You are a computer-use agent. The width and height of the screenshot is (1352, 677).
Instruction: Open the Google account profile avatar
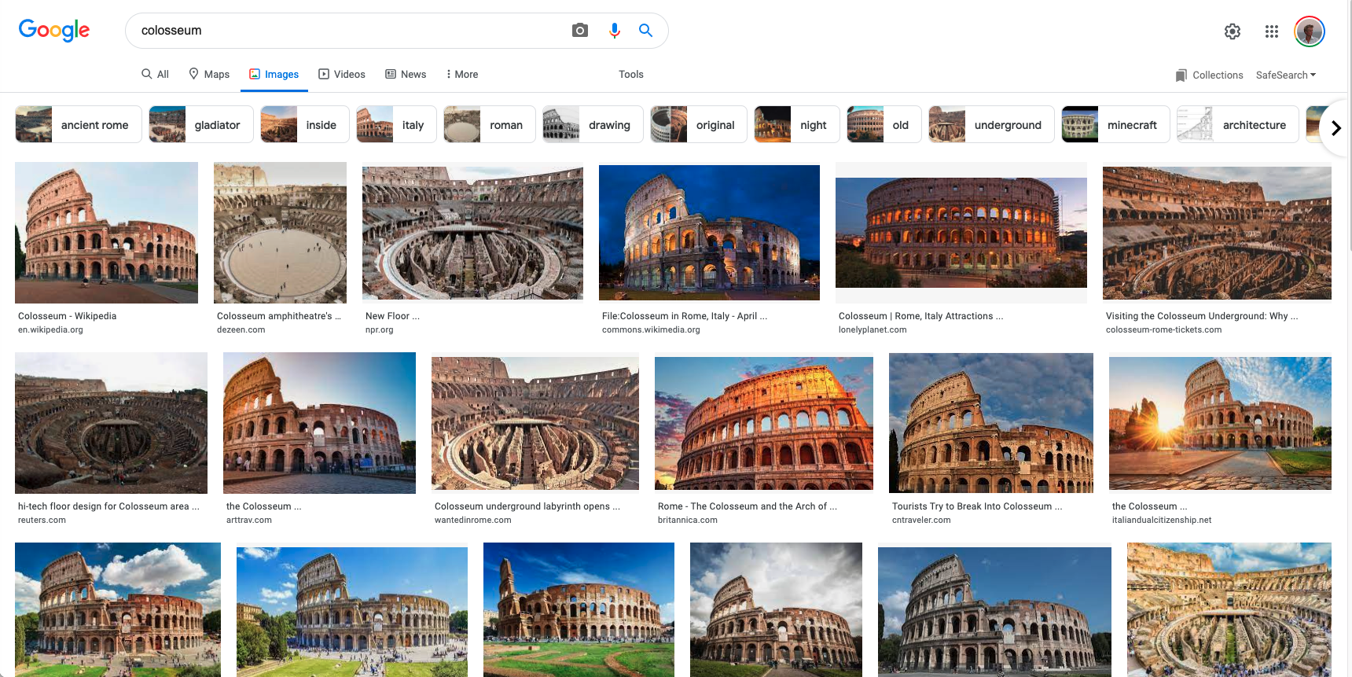(x=1309, y=31)
